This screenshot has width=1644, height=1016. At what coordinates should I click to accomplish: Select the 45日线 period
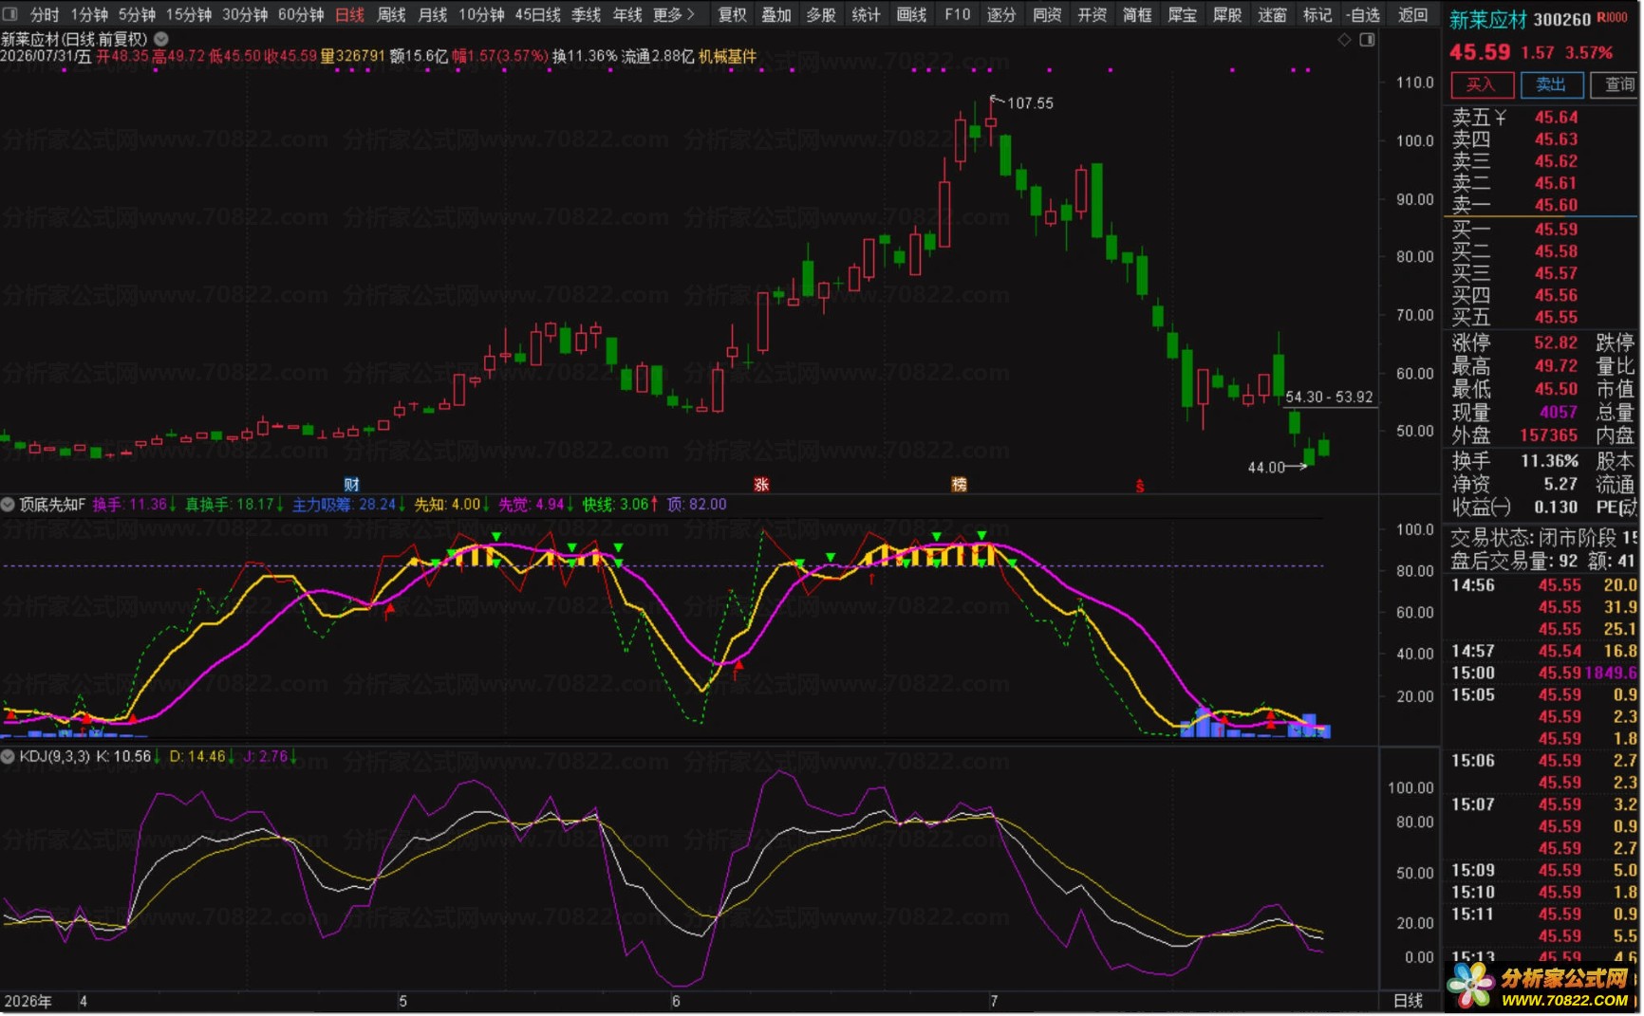click(537, 14)
